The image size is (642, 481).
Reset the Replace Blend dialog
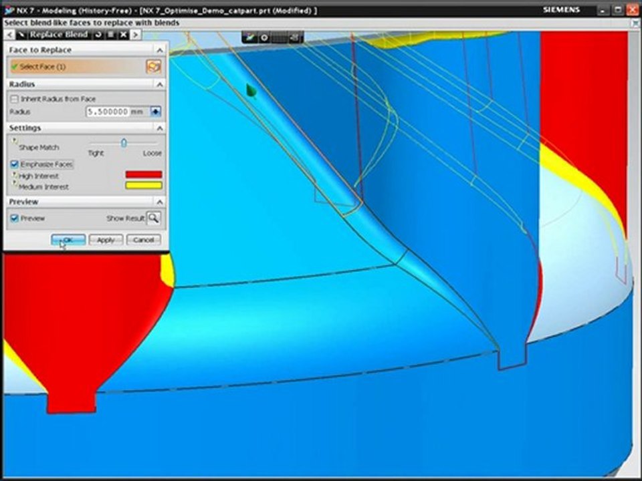(x=98, y=35)
